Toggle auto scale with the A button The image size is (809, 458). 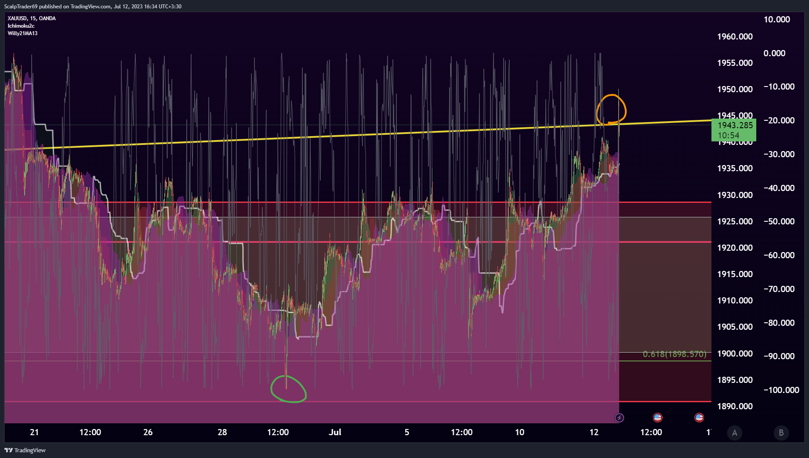coord(735,433)
